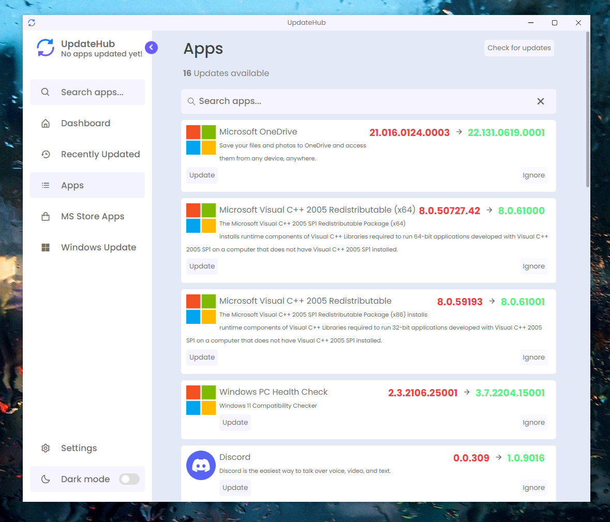Maximize the UpdateHub window
Screen dimensions: 610x522
tap(554, 23)
